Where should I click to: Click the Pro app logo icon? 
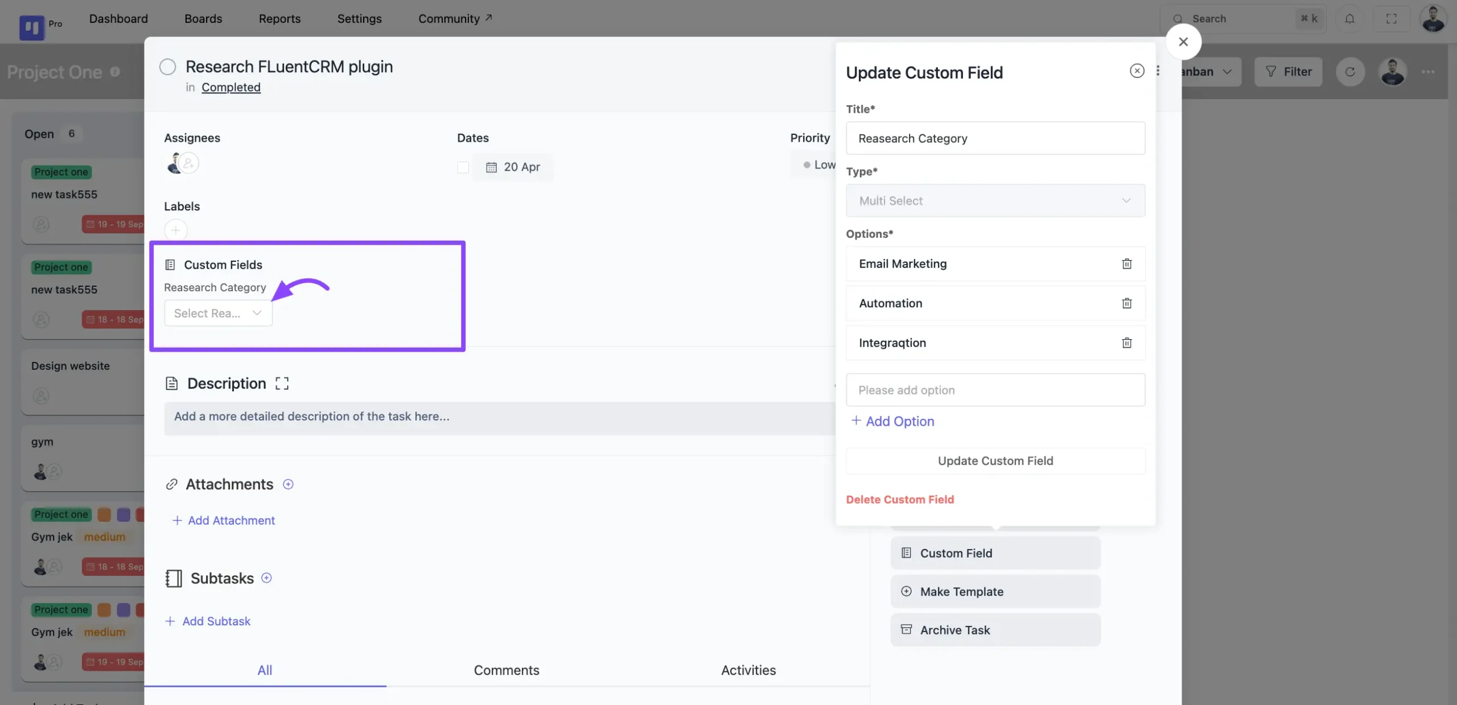31,26
